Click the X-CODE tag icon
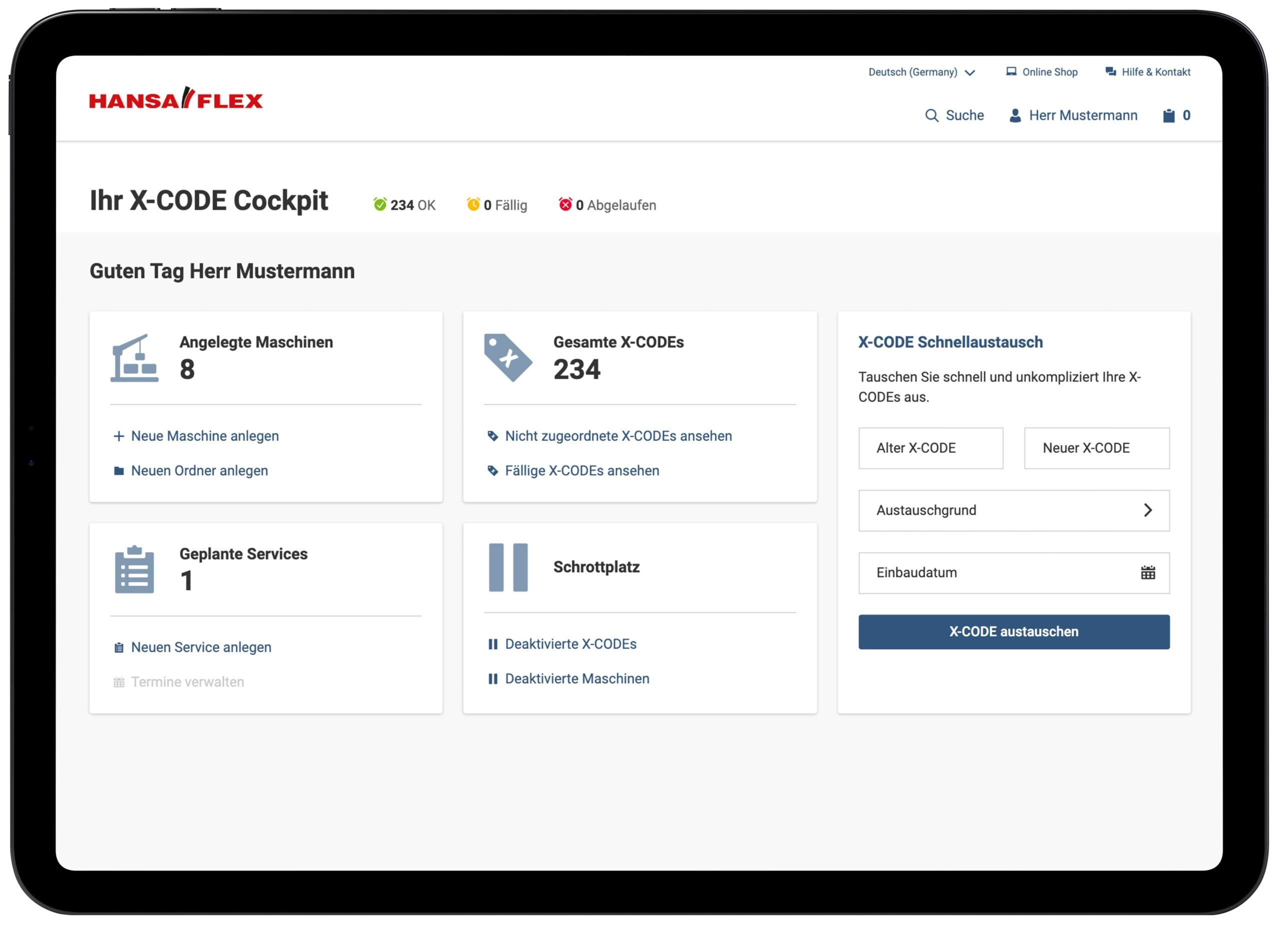 pyautogui.click(x=507, y=358)
